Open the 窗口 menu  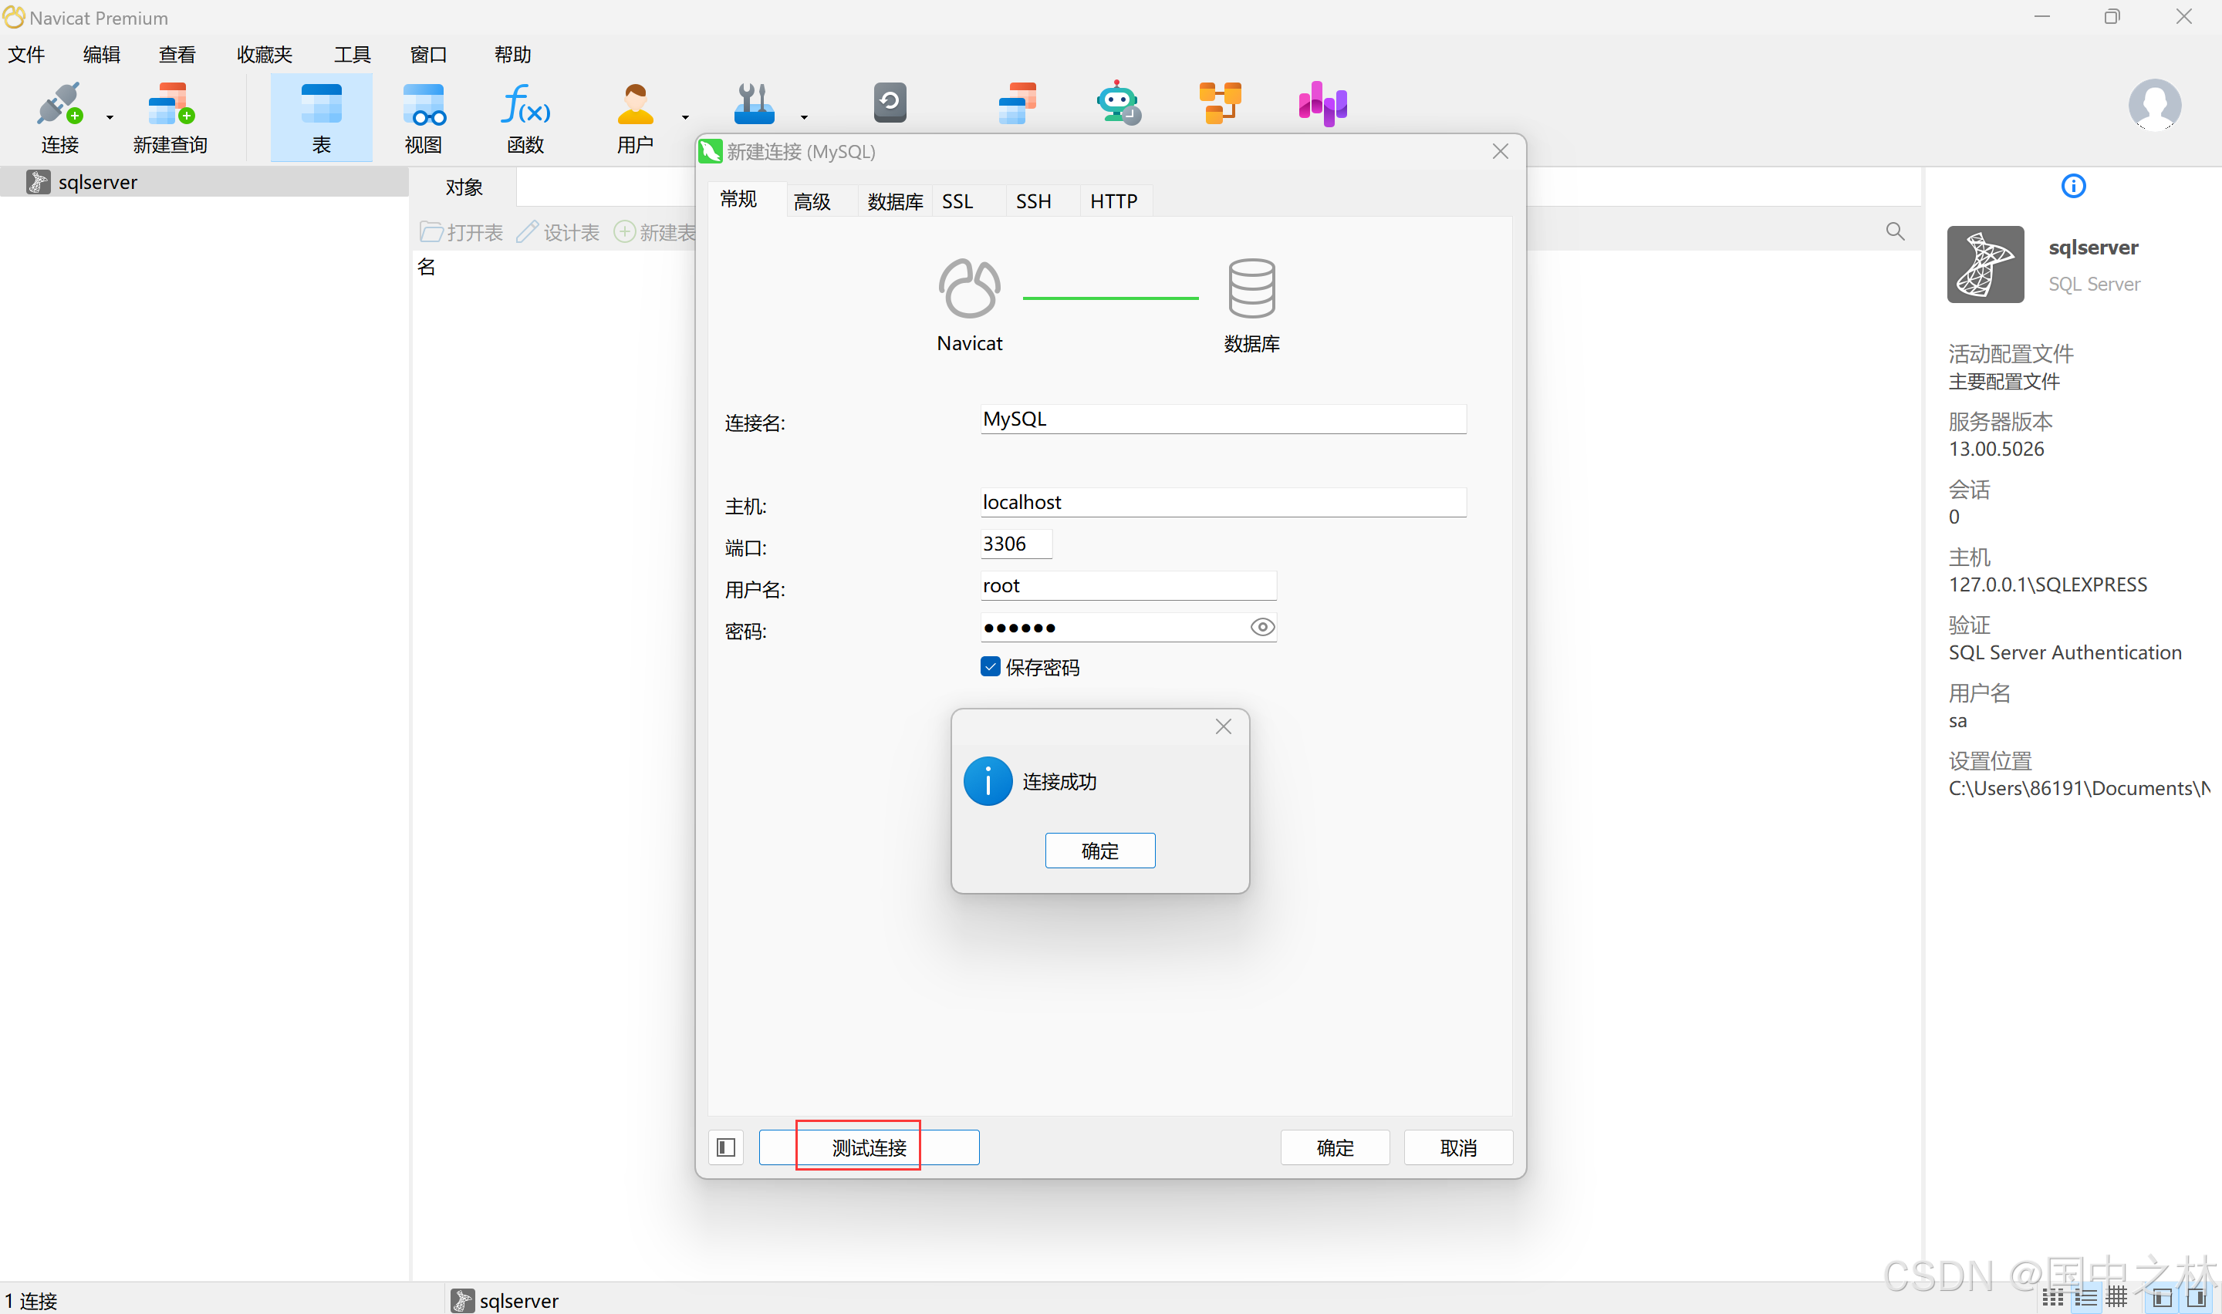pyautogui.click(x=429, y=55)
